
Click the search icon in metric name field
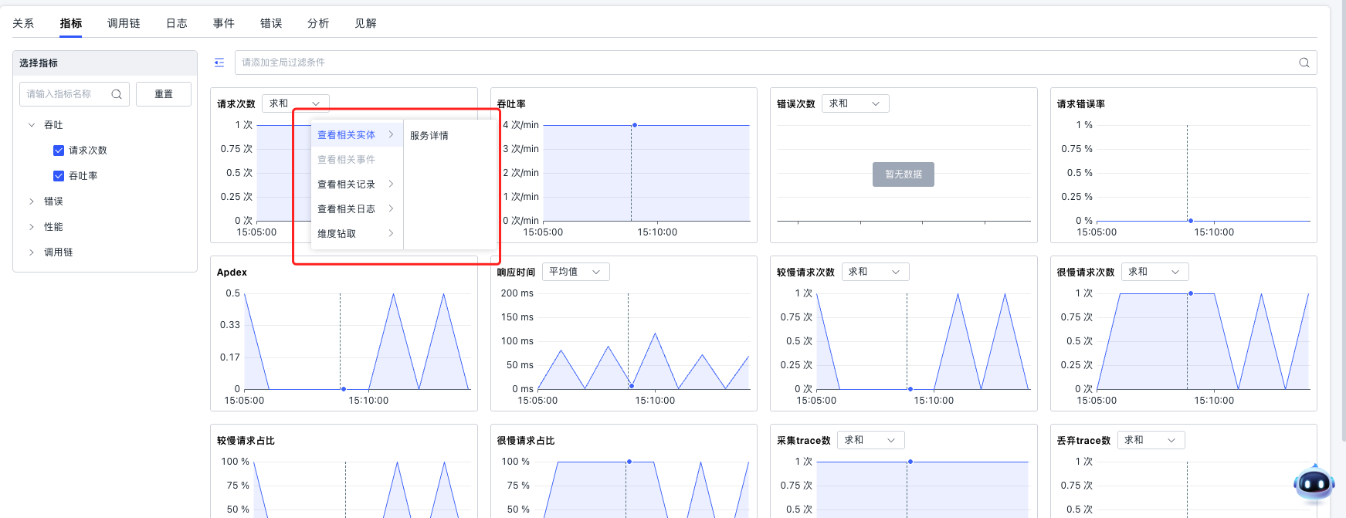point(117,94)
